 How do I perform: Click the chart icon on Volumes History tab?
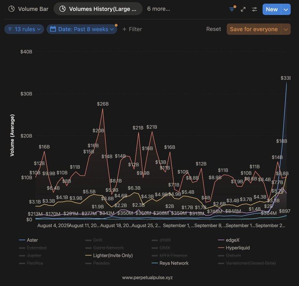(63, 9)
